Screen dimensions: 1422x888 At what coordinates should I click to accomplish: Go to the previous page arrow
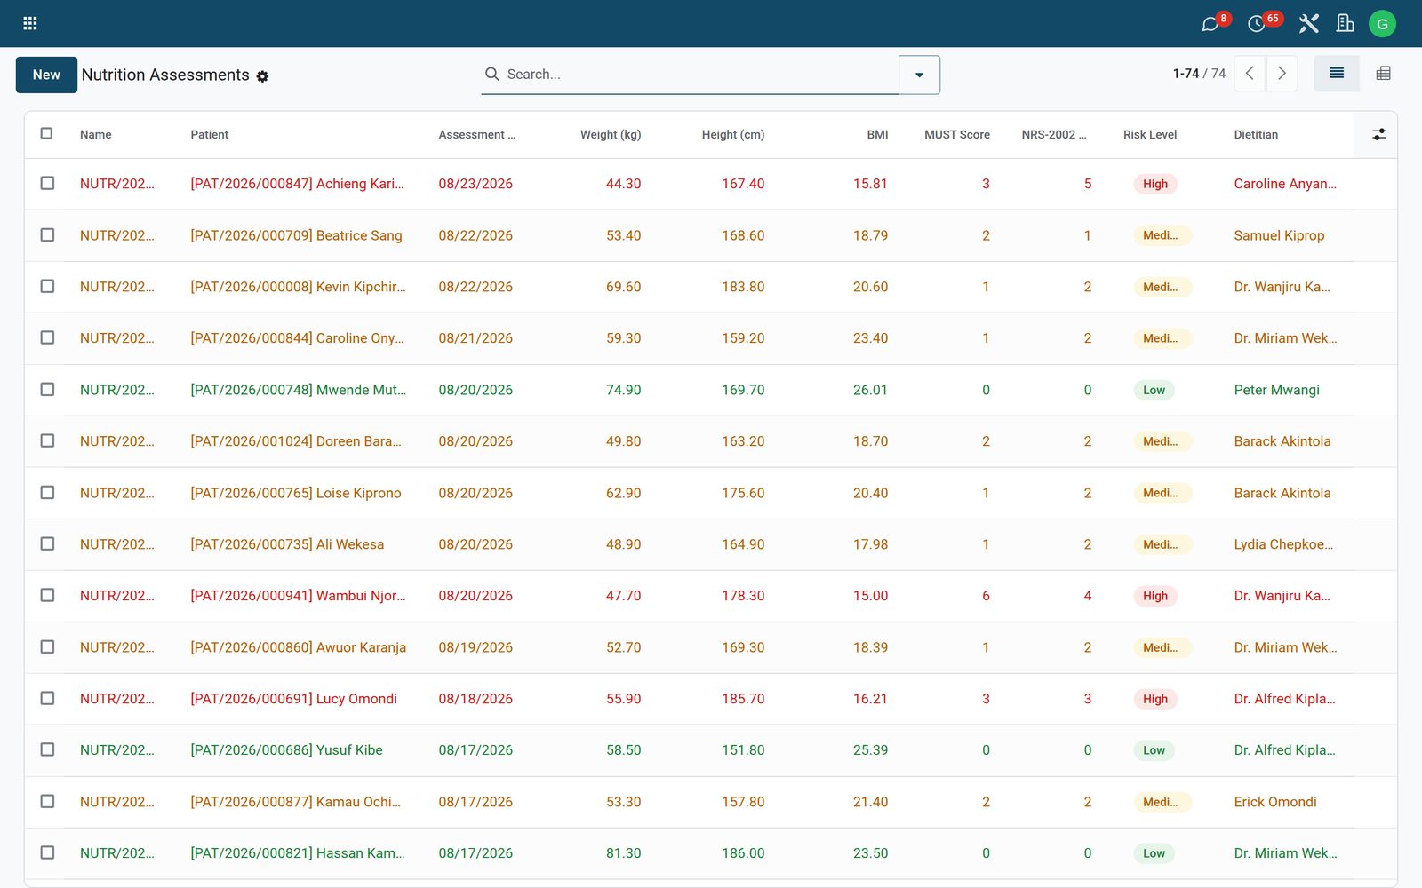tap(1250, 74)
